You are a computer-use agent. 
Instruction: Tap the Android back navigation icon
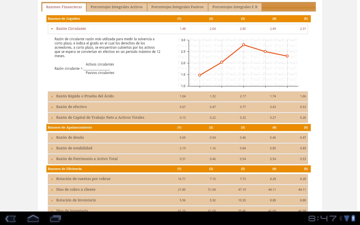(x=10, y=219)
